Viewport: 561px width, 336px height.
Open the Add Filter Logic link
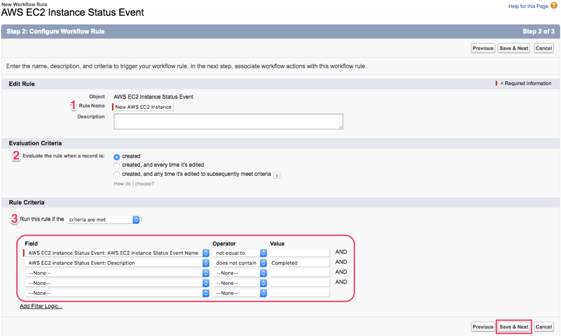[41, 306]
